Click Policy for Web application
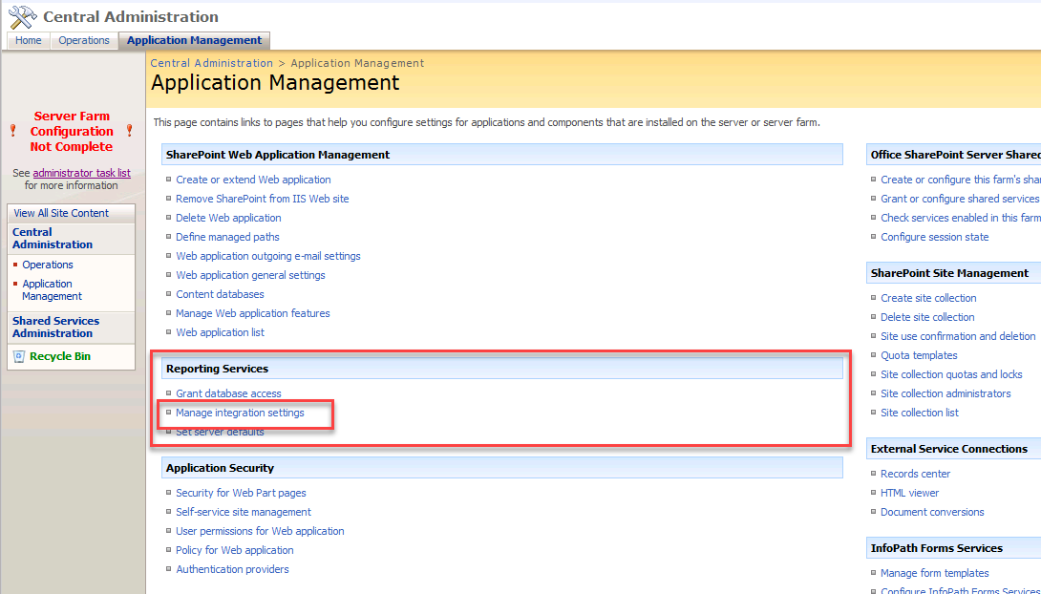The width and height of the screenshot is (1041, 594). [234, 550]
